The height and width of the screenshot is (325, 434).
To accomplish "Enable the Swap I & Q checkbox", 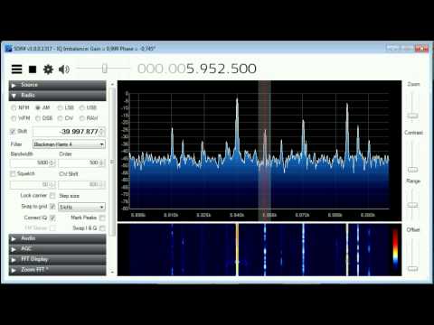I will 102,228.
